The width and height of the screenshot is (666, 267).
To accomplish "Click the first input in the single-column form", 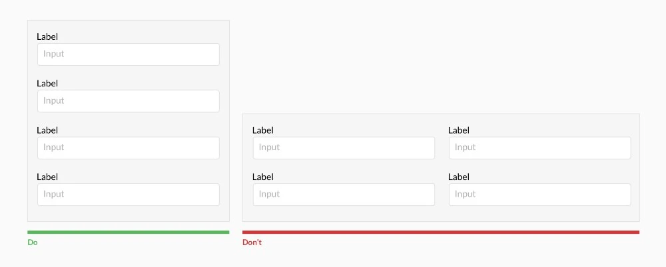I will [x=128, y=54].
